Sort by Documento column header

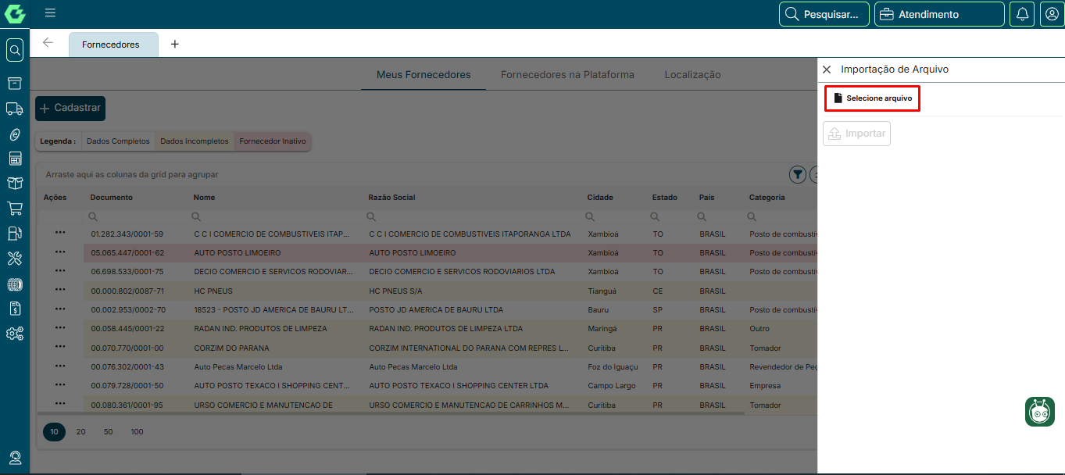[x=111, y=198]
